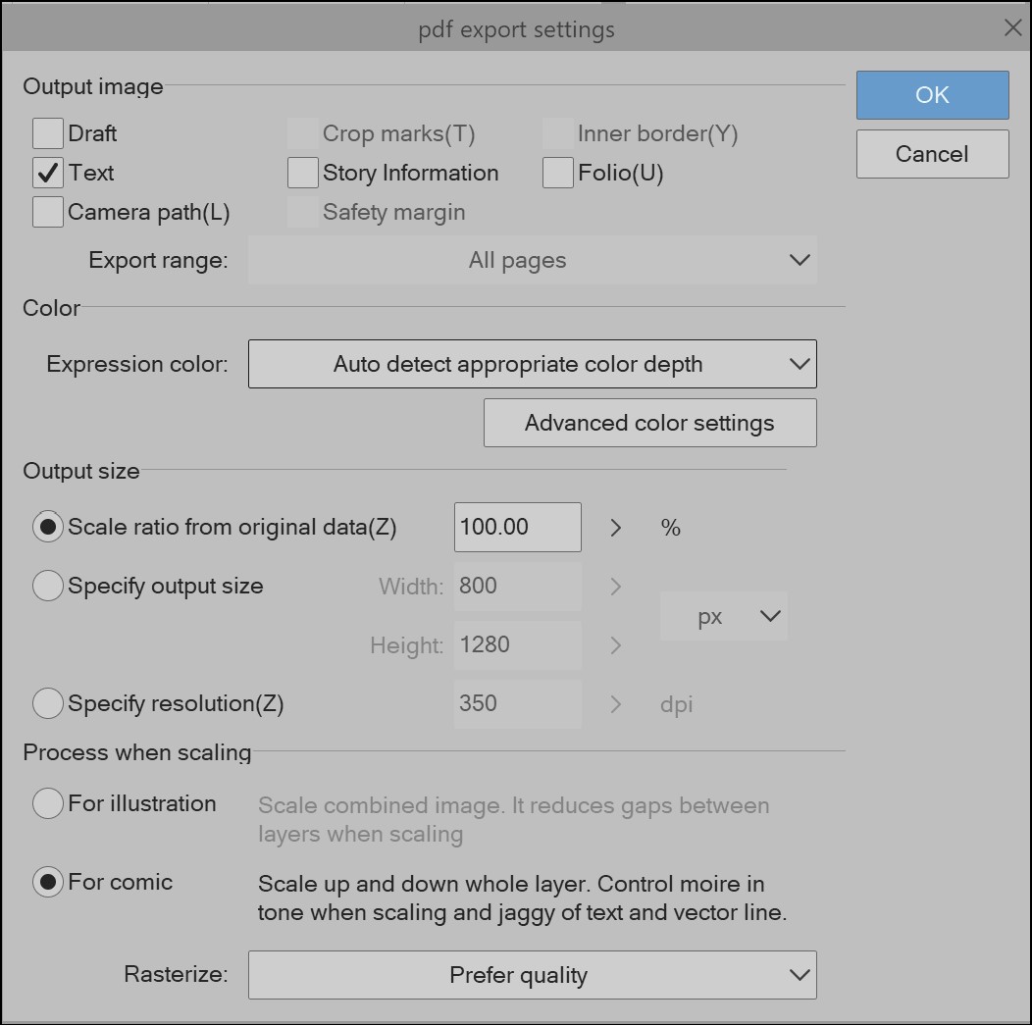Screen dimensions: 1032x1026
Task: Open the Expression color dropdown
Action: (533, 364)
